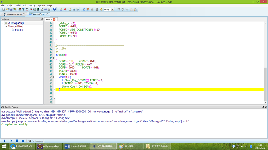Select ATmega16() project node

coord(16,23)
